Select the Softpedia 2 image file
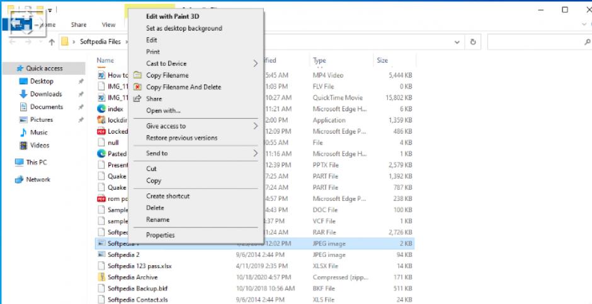Screen dimensions: 592x304 click(x=123, y=254)
